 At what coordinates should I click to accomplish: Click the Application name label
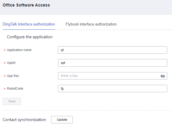point(19,50)
